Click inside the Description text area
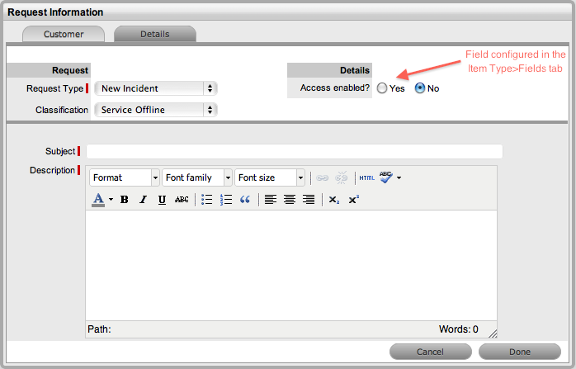Image resolution: width=576 pixels, height=369 pixels. click(x=291, y=265)
